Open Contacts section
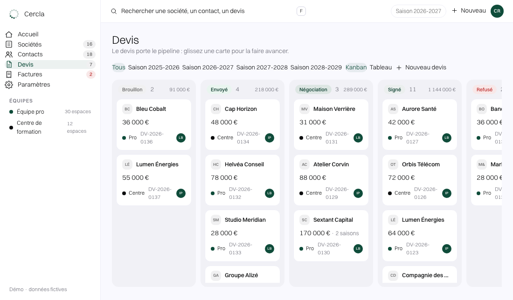 [50, 54]
